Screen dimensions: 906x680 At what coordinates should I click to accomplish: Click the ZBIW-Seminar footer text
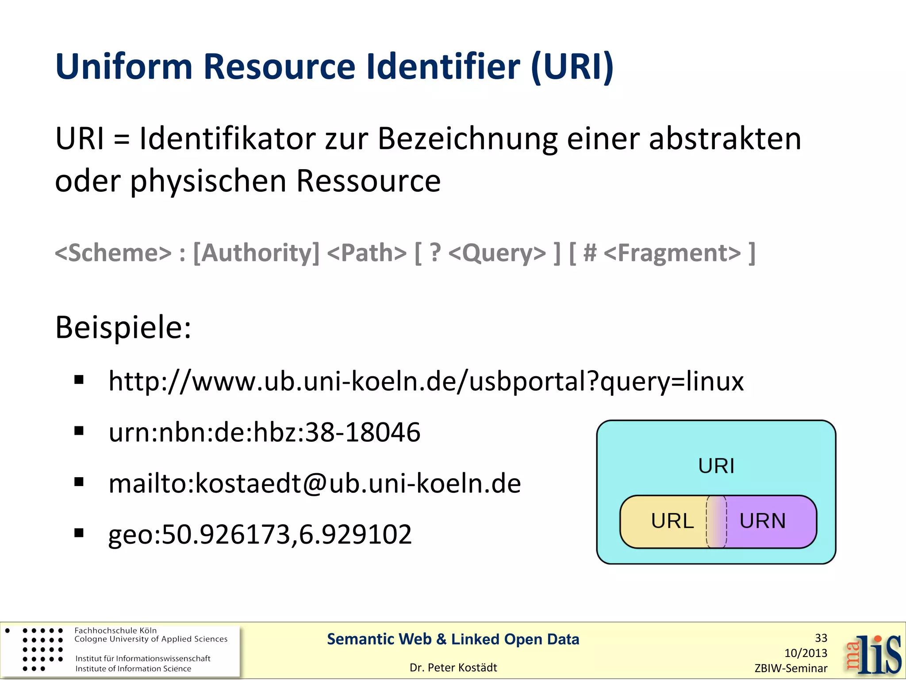791,668
